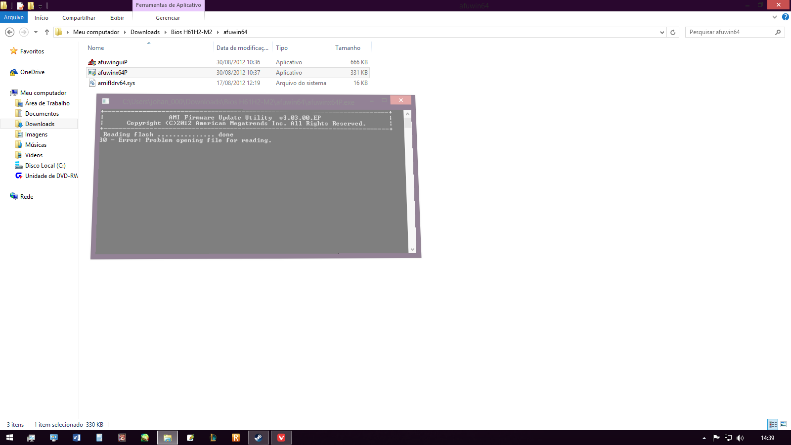Screen dimensions: 791x445
Task: Click the volume speaker tray icon
Action: point(740,438)
